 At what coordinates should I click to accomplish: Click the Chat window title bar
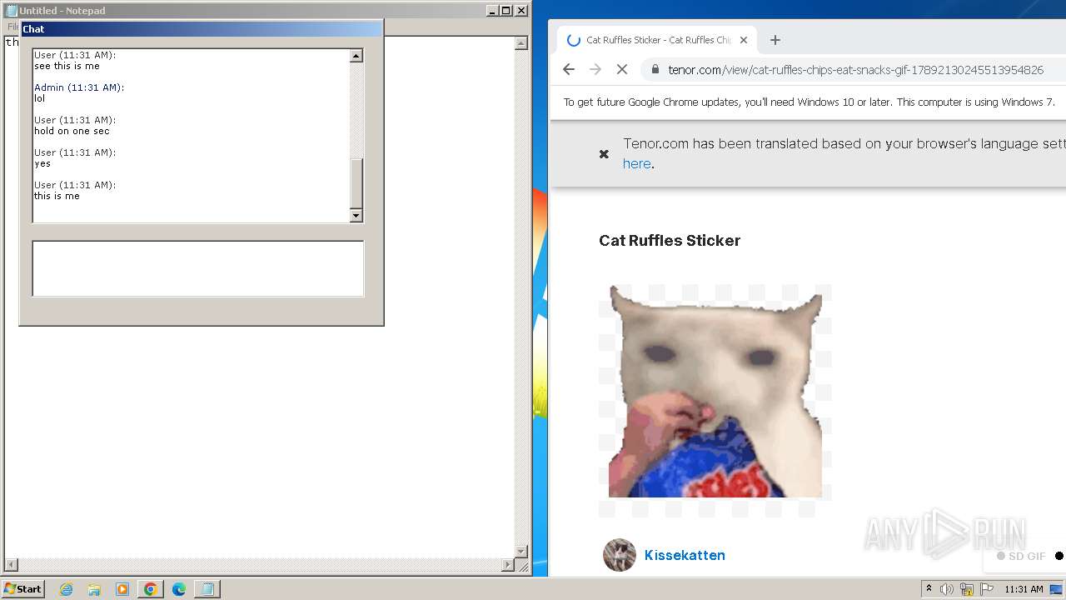click(202, 29)
